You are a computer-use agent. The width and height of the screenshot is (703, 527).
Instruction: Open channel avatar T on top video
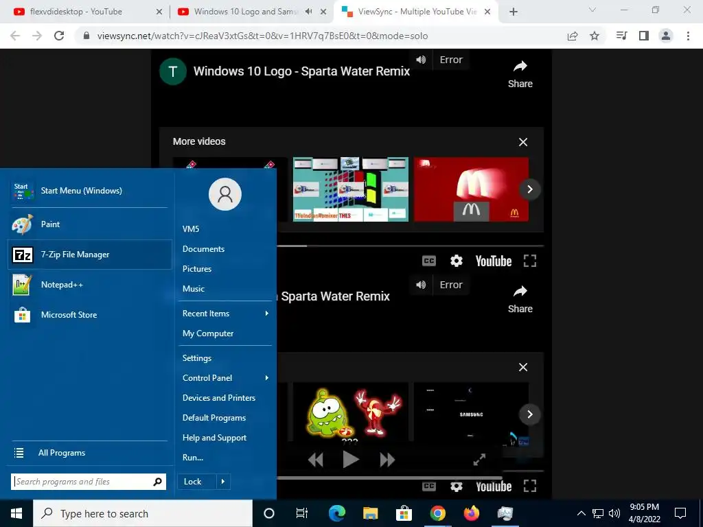click(x=173, y=71)
